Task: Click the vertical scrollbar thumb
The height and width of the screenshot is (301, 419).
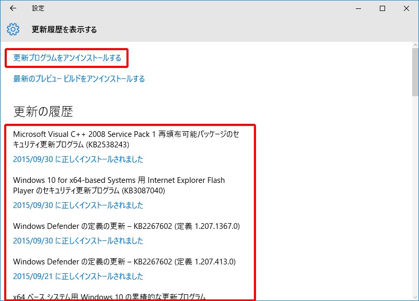Action: [415, 72]
